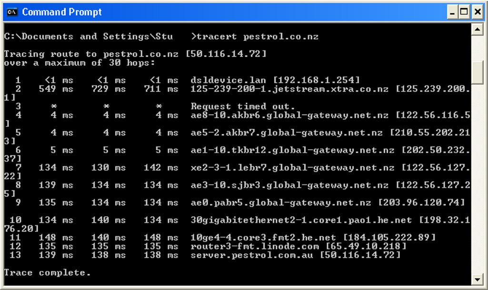Click the scrollbar down arrow

click(x=477, y=279)
